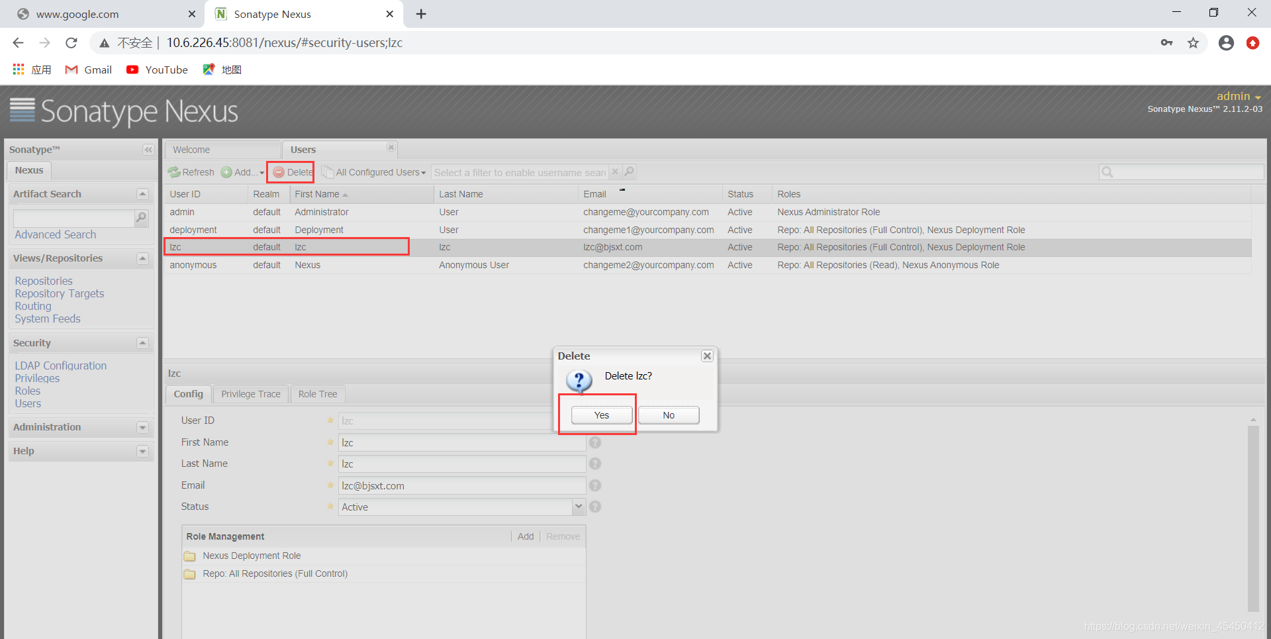
Task: Click the artifact search magnifier icon
Action: (x=141, y=217)
